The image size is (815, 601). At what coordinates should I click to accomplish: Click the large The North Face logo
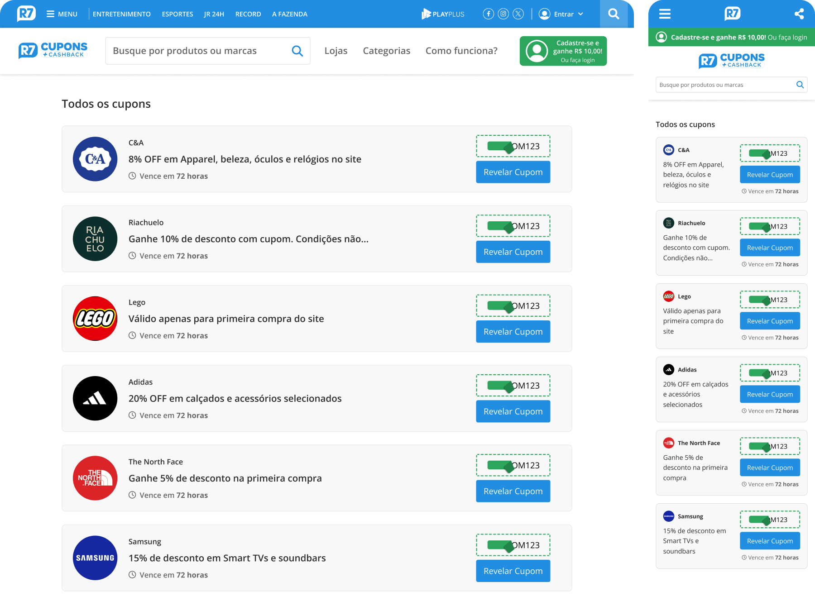coord(95,478)
